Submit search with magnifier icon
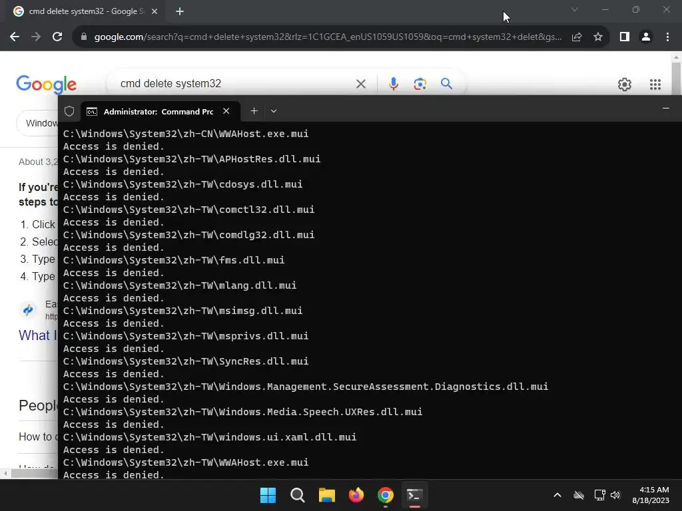 tap(446, 83)
